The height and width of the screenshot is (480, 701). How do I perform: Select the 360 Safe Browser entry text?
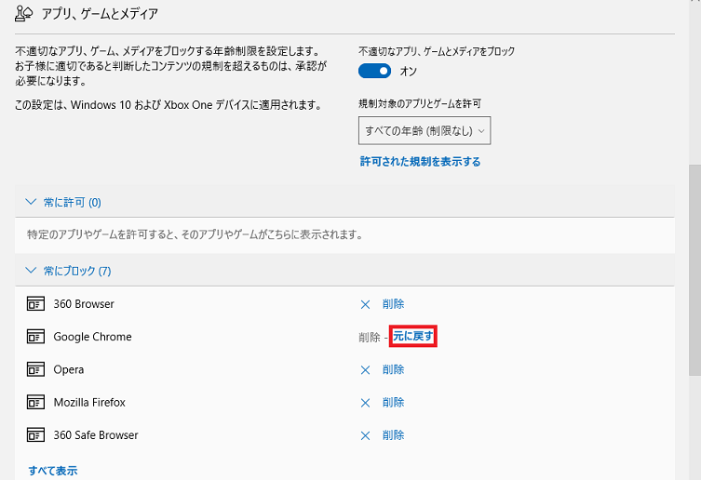(x=96, y=434)
